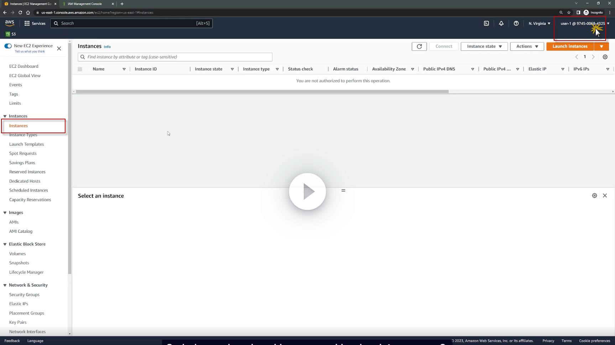Click the browser address bar URL

pos(98,12)
